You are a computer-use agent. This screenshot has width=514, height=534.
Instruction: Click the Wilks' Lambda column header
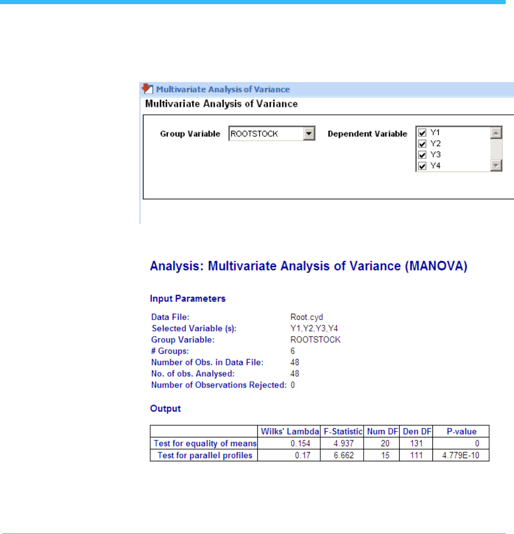tap(289, 432)
